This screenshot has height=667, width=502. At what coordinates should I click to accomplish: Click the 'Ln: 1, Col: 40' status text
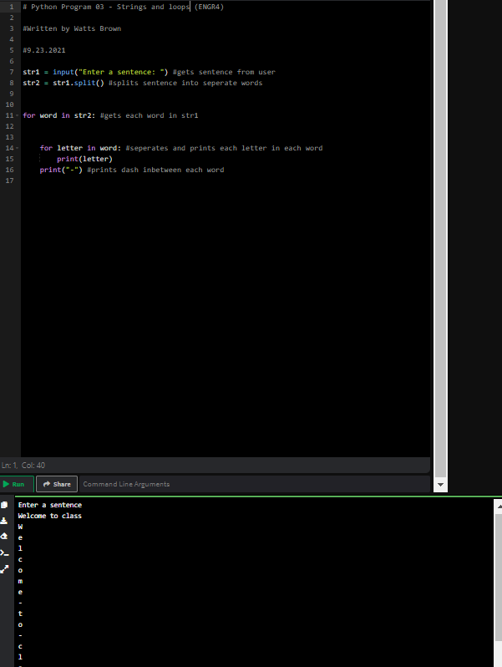[23, 466]
